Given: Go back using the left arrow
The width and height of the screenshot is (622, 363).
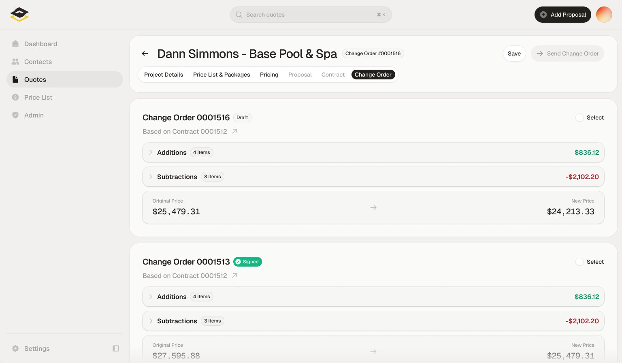Looking at the screenshot, I should click(145, 53).
